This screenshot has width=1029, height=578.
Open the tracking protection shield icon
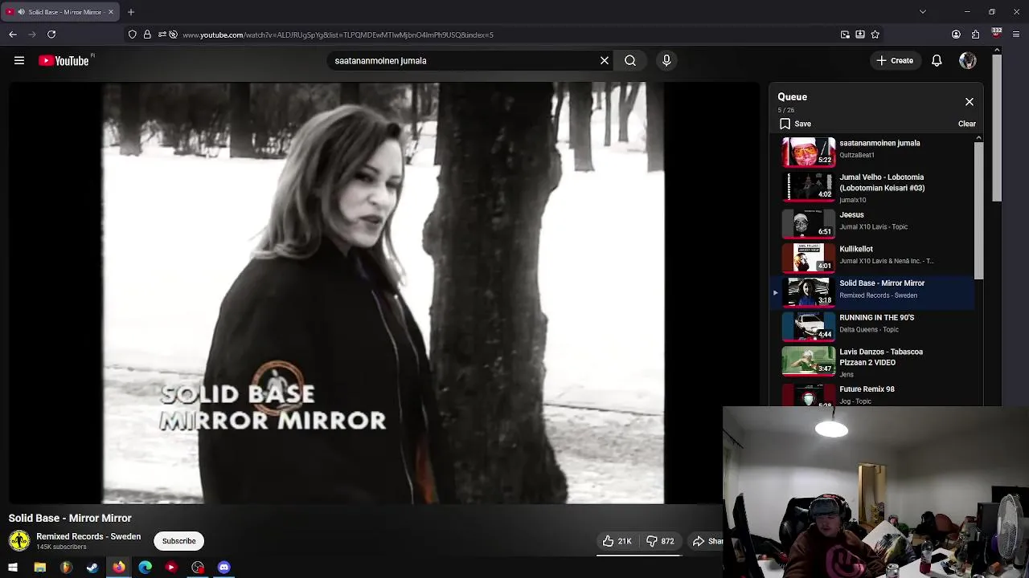coord(133,35)
